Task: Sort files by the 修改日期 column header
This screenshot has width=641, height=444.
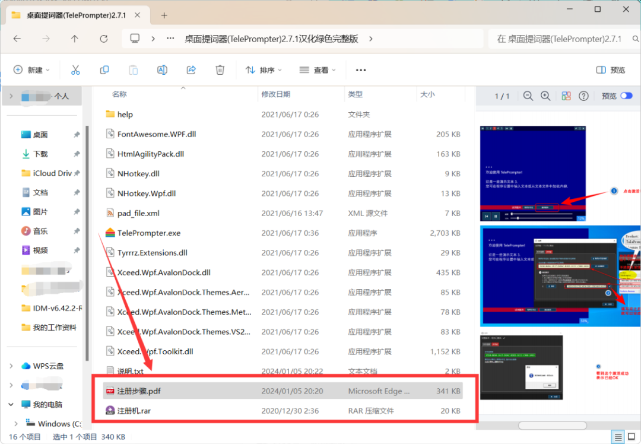Action: coord(276,94)
